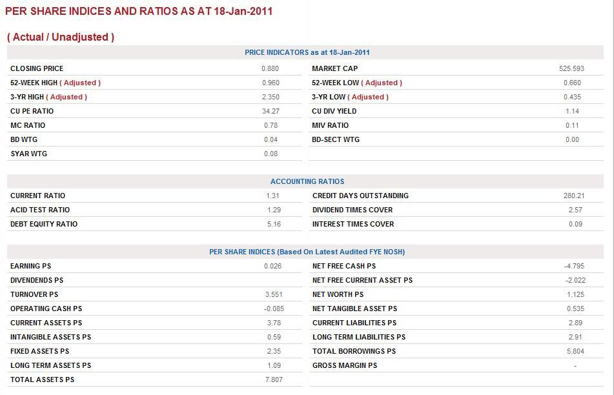Image resolution: width=614 pixels, height=395 pixels.
Task: Click the TOTAL BORROWINGS PS label
Action: pyautogui.click(x=354, y=351)
